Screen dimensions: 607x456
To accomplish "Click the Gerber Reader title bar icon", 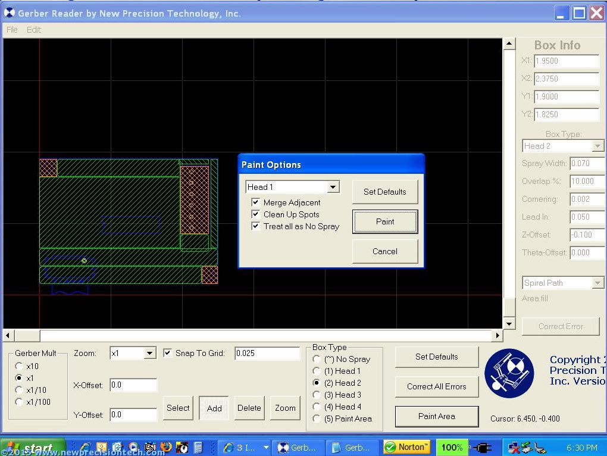I will [x=10, y=13].
